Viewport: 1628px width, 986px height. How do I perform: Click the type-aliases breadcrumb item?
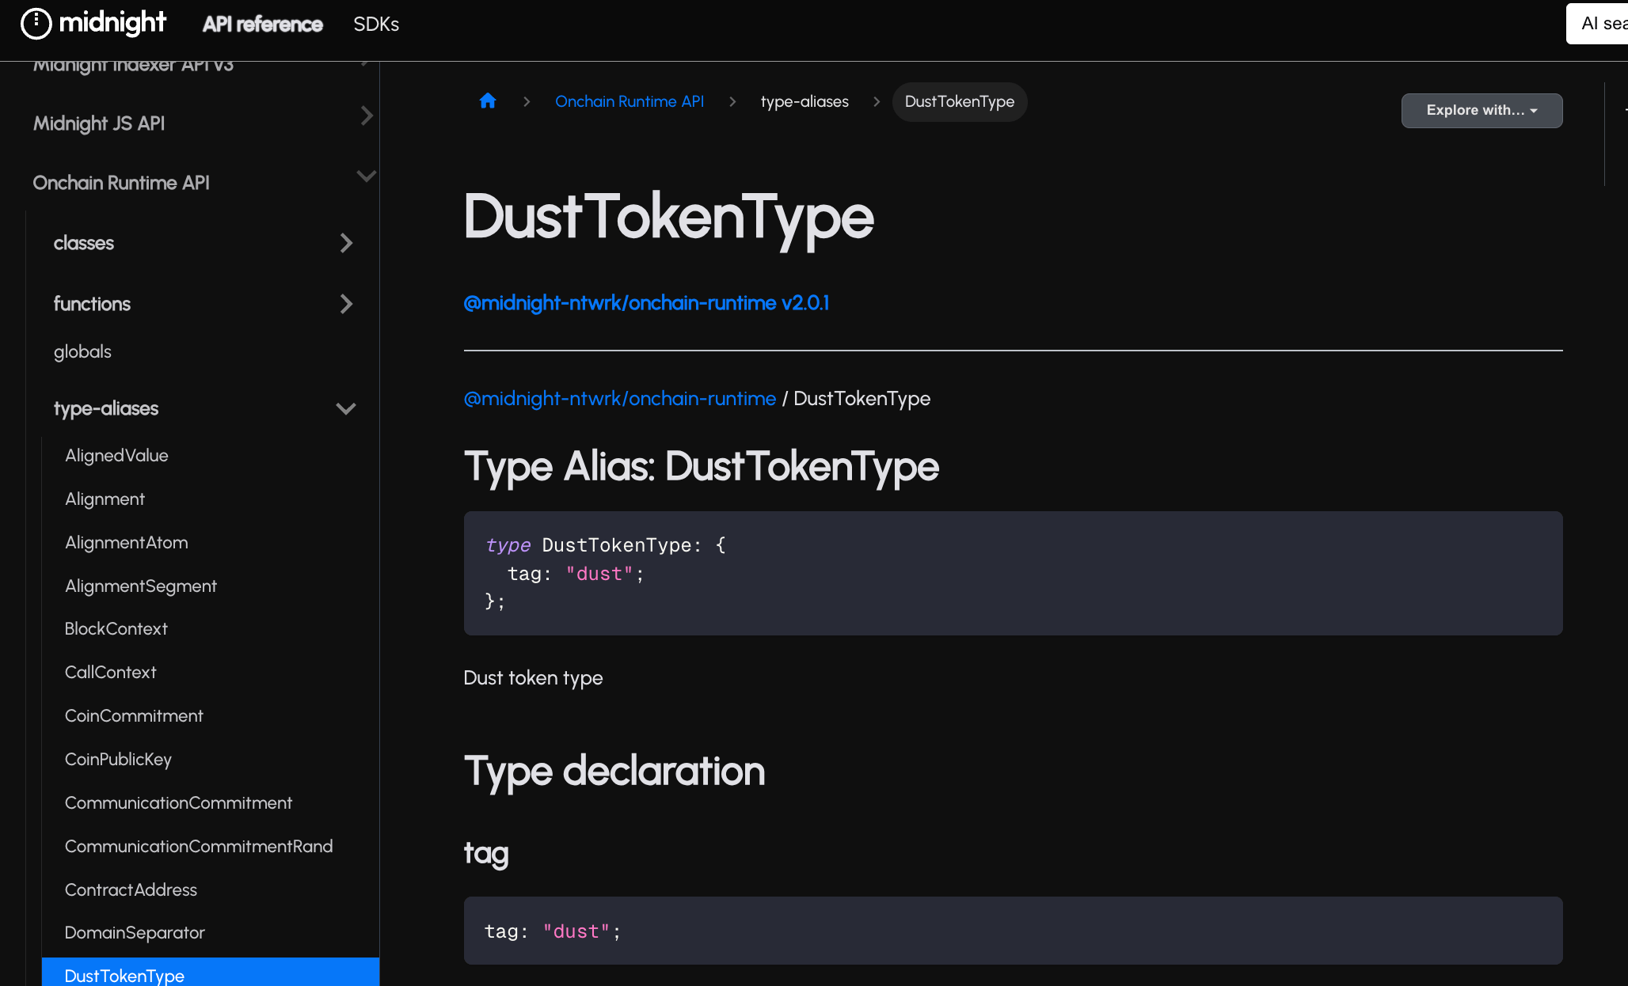coord(804,101)
